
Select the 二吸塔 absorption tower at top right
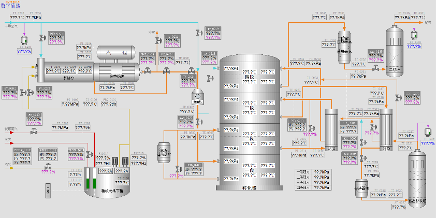(x=394, y=51)
